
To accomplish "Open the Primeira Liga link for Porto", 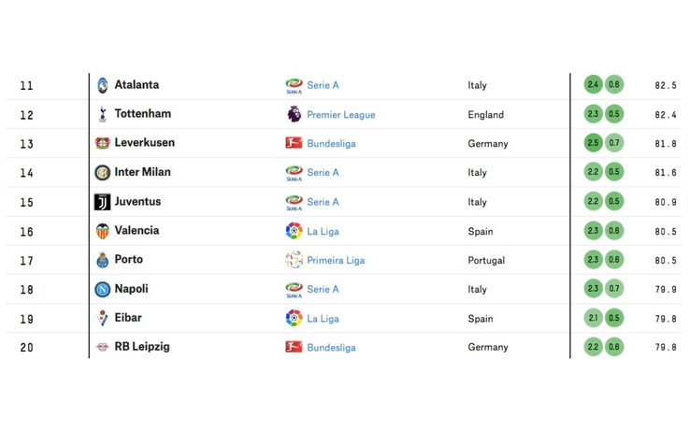I will point(336,261).
